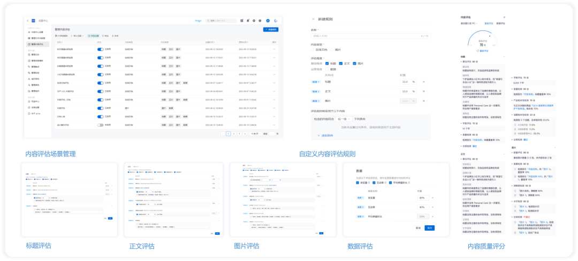Click the search magnifier in the top bar
Screen dimensions: 578x261
pyautogui.click(x=208, y=21)
